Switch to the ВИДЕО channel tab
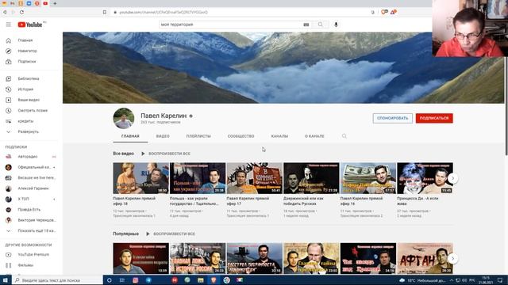Screen dimensions: 508x285 [163, 136]
